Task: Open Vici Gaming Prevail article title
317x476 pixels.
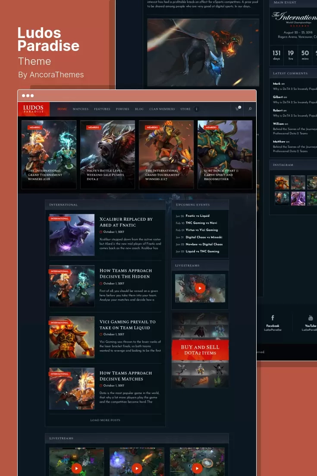Action: coord(127,324)
